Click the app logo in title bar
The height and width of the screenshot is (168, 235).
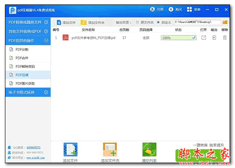point(13,10)
